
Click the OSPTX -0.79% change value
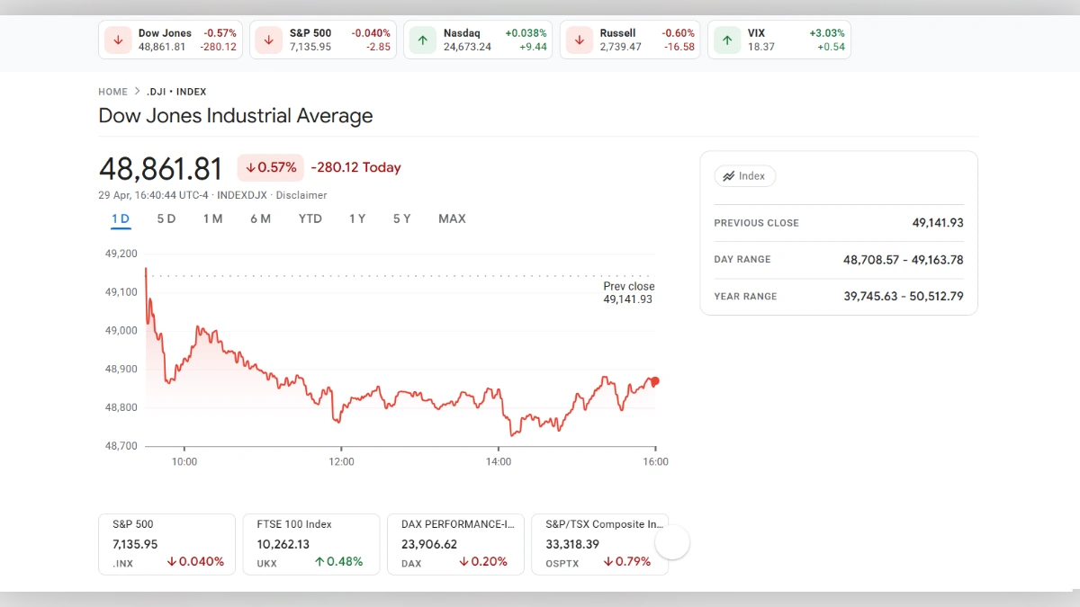(x=627, y=562)
